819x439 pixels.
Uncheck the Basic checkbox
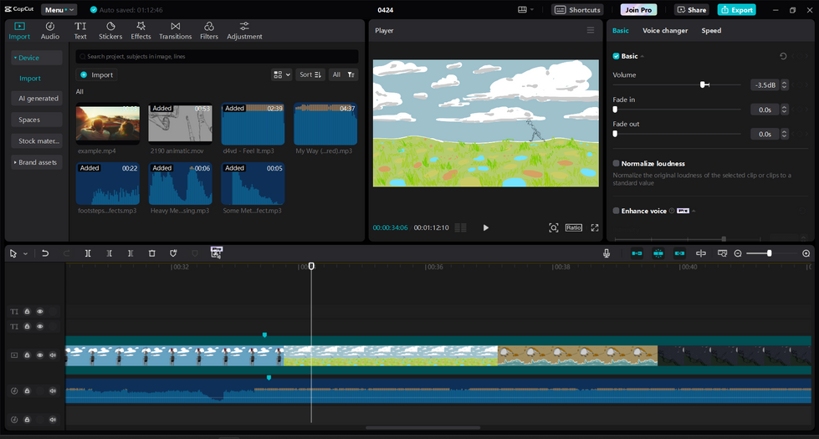point(616,56)
